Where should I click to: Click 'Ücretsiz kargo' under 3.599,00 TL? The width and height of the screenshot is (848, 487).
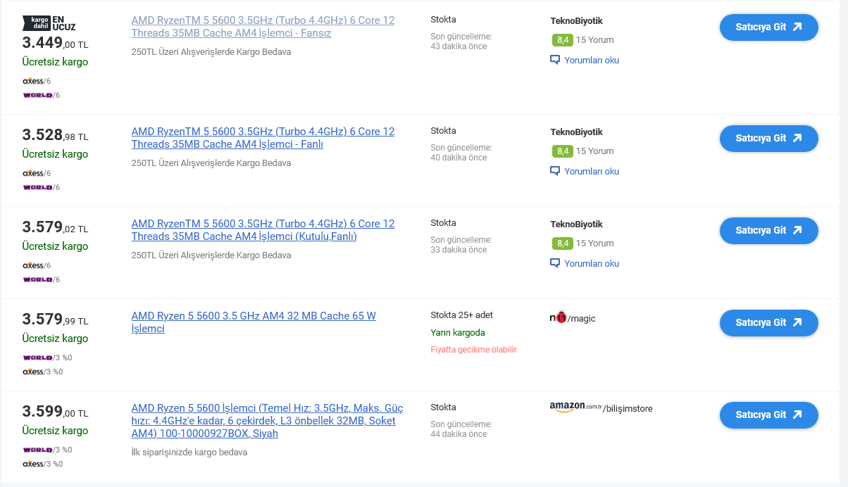pos(55,431)
